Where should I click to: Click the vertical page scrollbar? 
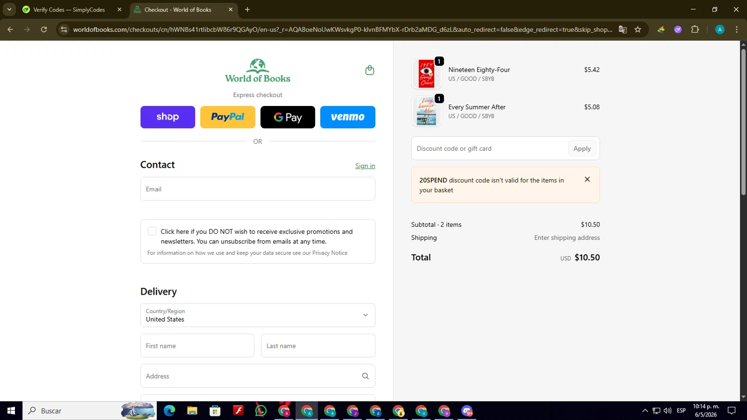[x=743, y=122]
